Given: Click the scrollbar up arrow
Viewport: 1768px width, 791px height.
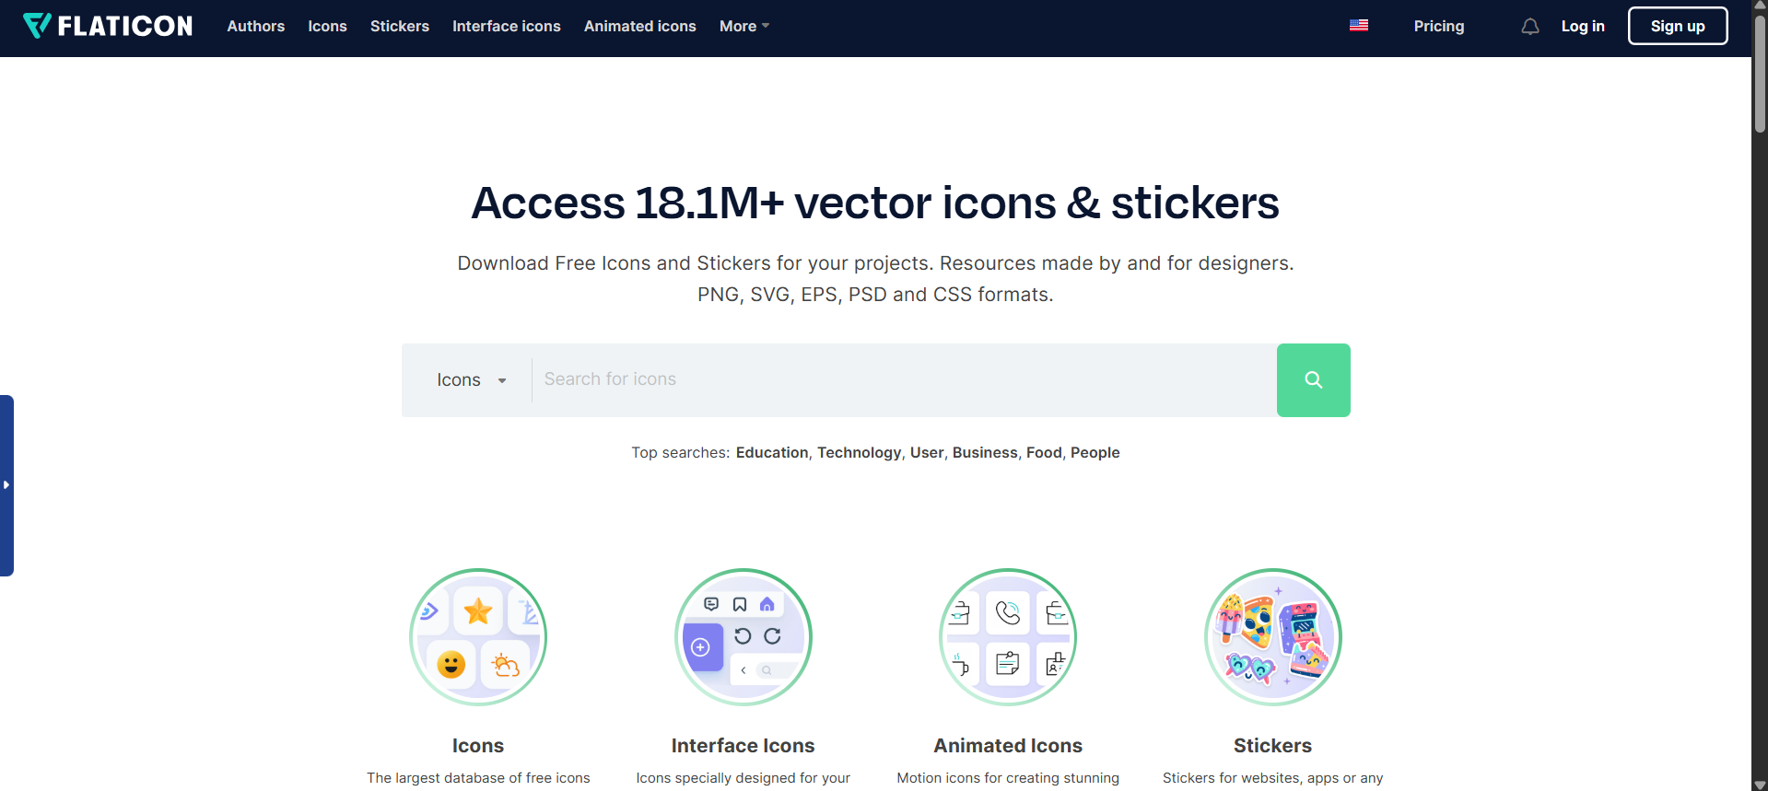Looking at the screenshot, I should (x=1760, y=6).
